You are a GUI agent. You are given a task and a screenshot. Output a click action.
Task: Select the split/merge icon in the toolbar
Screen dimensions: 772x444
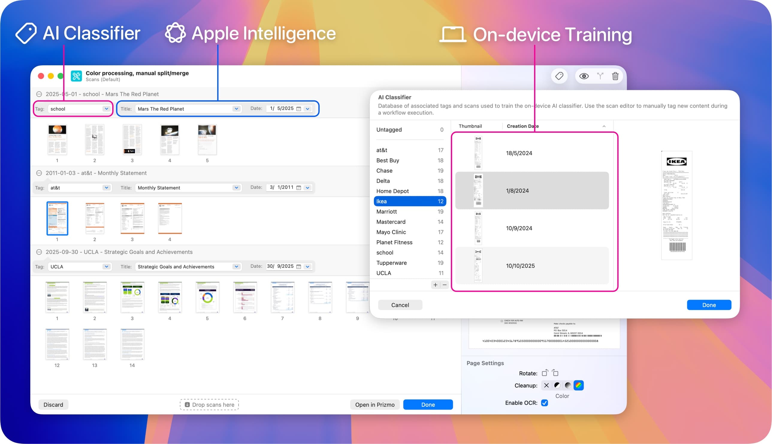[600, 76]
